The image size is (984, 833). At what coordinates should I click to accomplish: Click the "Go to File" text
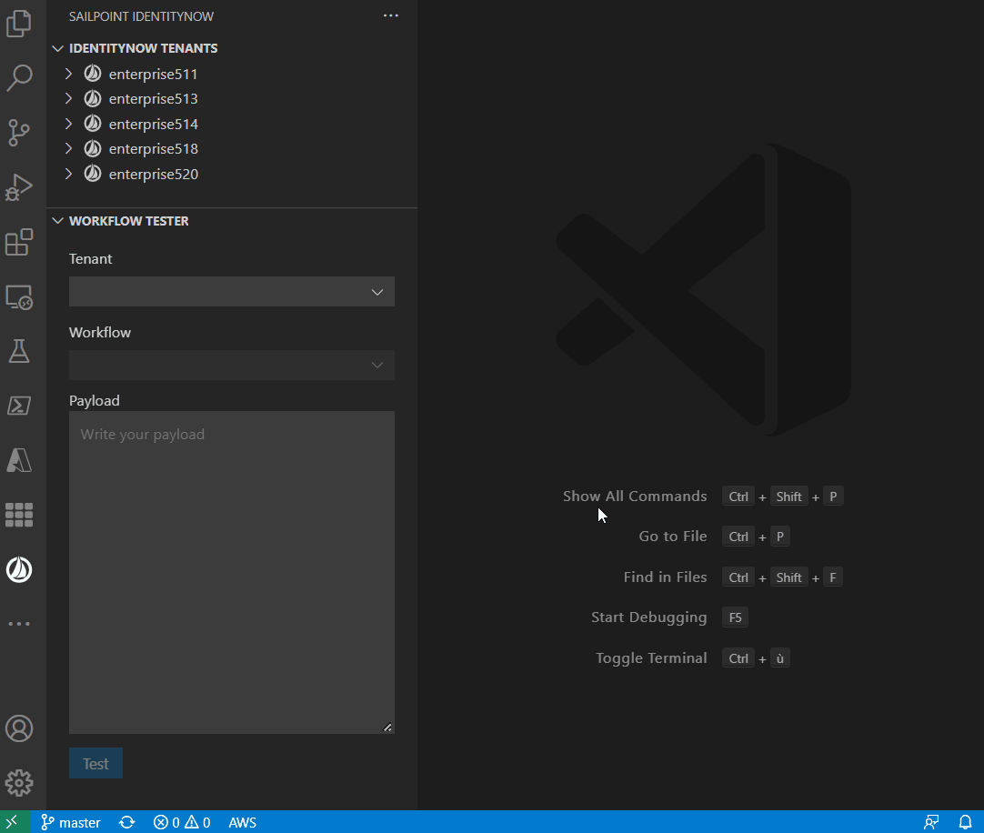click(x=673, y=536)
